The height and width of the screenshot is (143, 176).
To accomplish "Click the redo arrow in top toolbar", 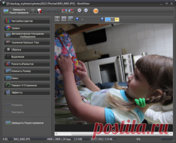I will coord(55,11).
